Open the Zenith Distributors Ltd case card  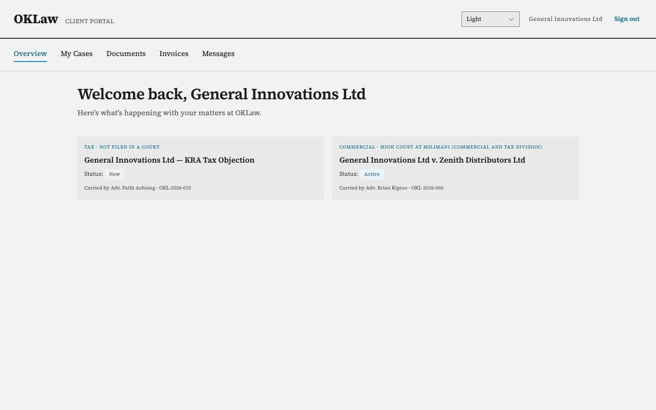[x=456, y=168]
